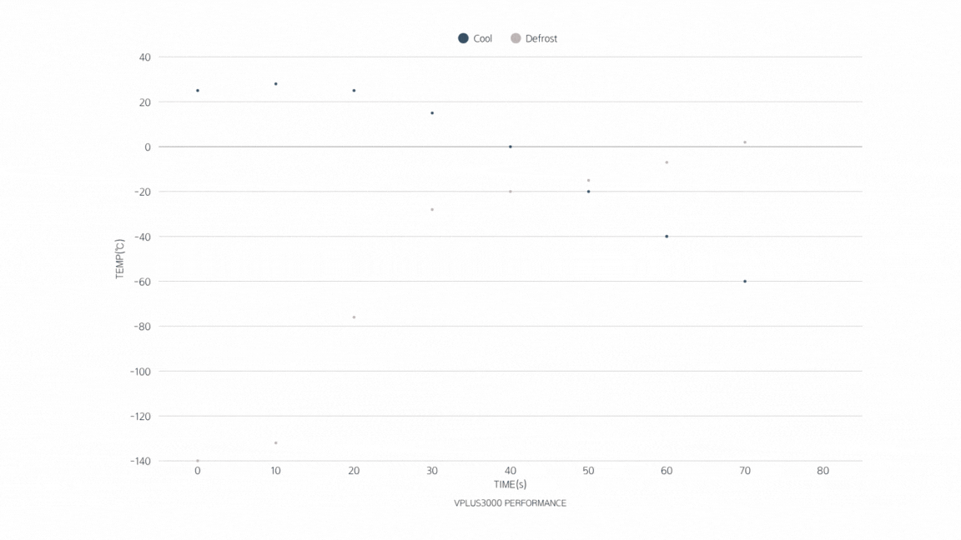Viewport: 961px width, 540px height.
Task: Click the 80 tick label on the time axis
Action: [823, 471]
